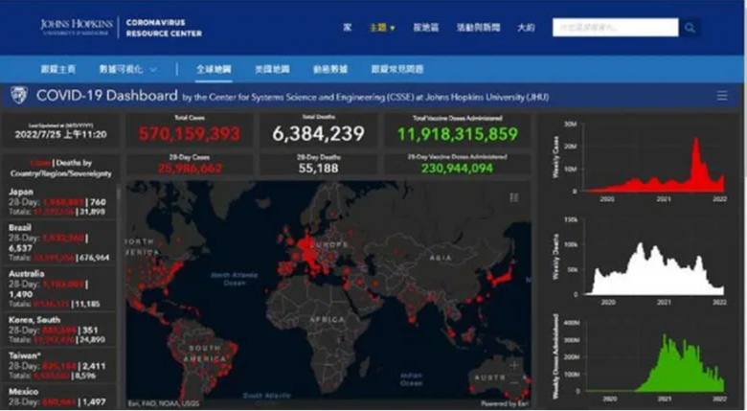Go to the 跟蹤主頁 tab

[x=58, y=69]
